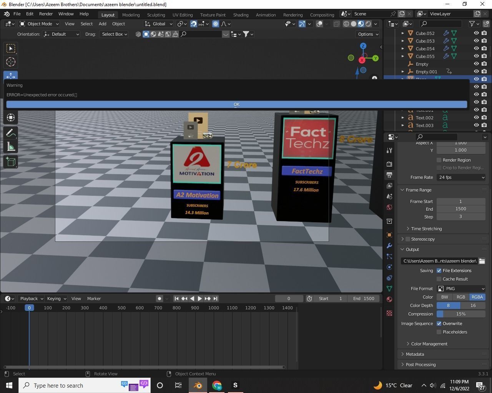Open the Render properties tab

click(x=389, y=164)
